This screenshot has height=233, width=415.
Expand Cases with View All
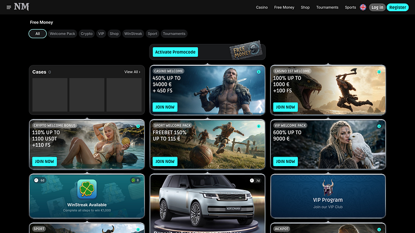(132, 72)
